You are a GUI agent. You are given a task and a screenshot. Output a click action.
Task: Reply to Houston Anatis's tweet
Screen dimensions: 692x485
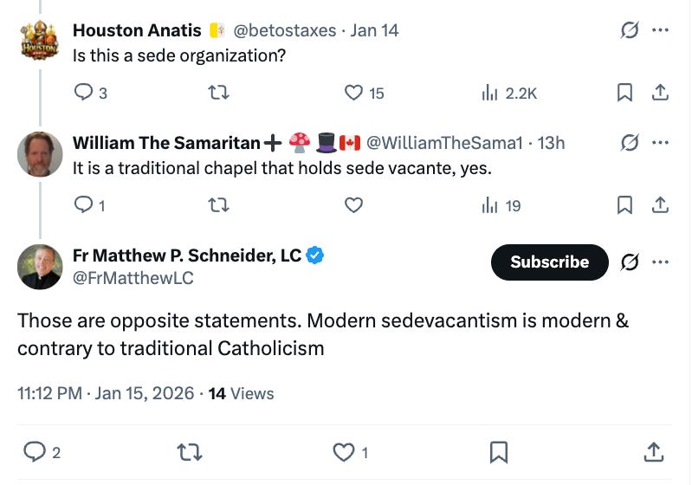[x=84, y=93]
